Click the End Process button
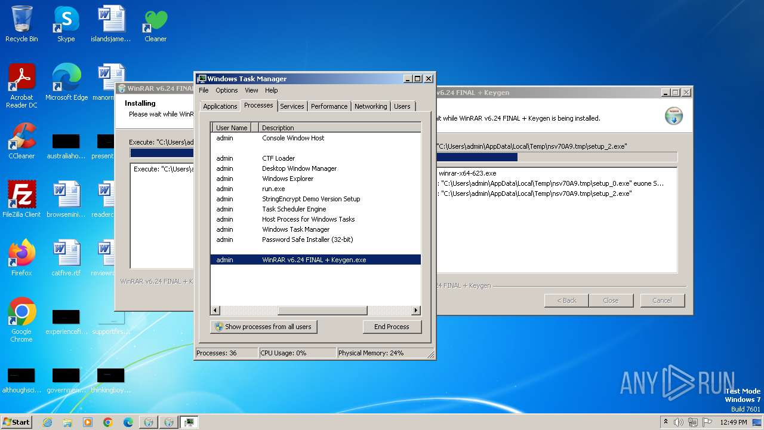Image resolution: width=764 pixels, height=430 pixels. [392, 327]
